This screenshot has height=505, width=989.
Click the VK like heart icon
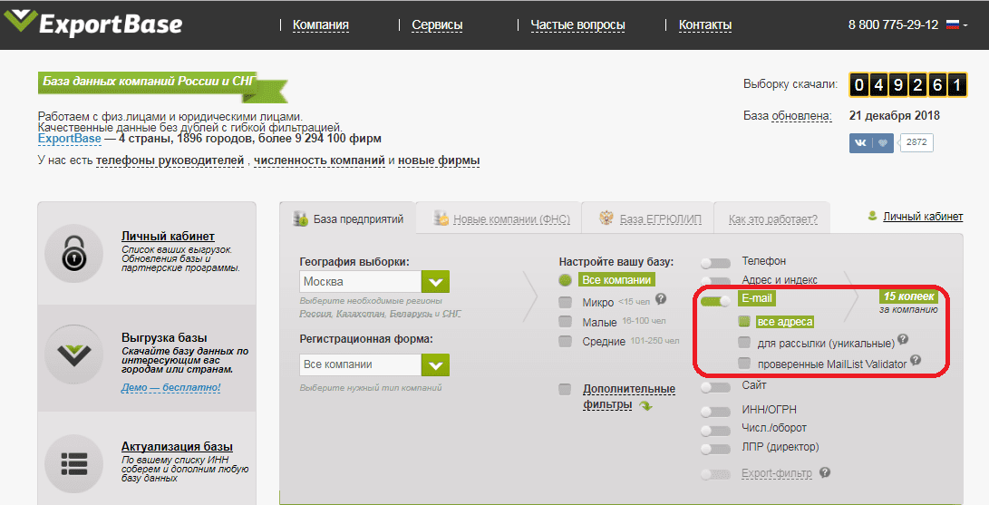coord(882,143)
